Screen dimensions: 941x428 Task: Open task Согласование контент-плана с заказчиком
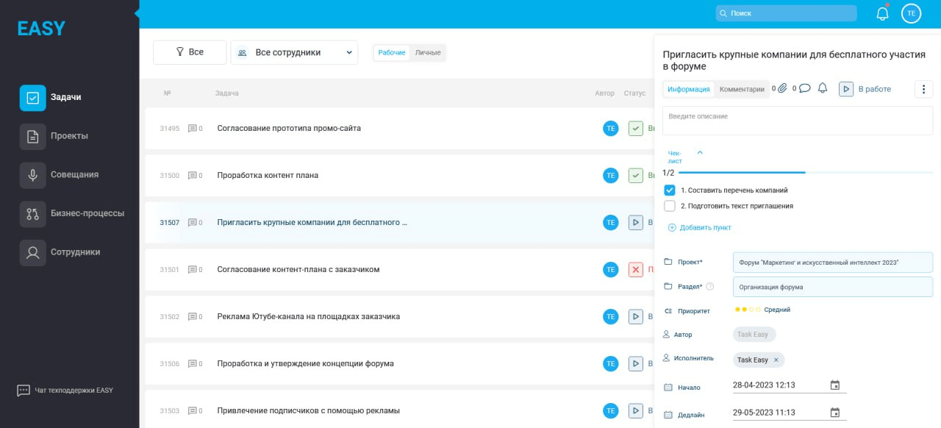coord(298,270)
